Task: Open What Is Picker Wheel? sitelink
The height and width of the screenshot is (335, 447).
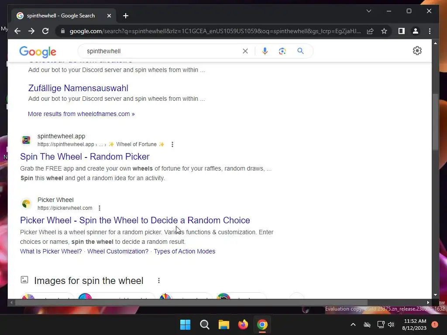Action: point(51,251)
